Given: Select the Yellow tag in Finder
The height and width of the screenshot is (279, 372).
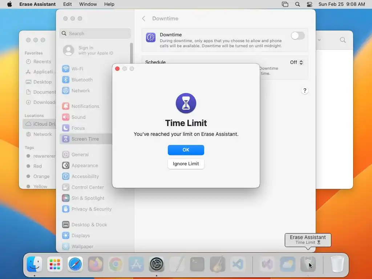Looking at the screenshot, I should [x=37, y=186].
